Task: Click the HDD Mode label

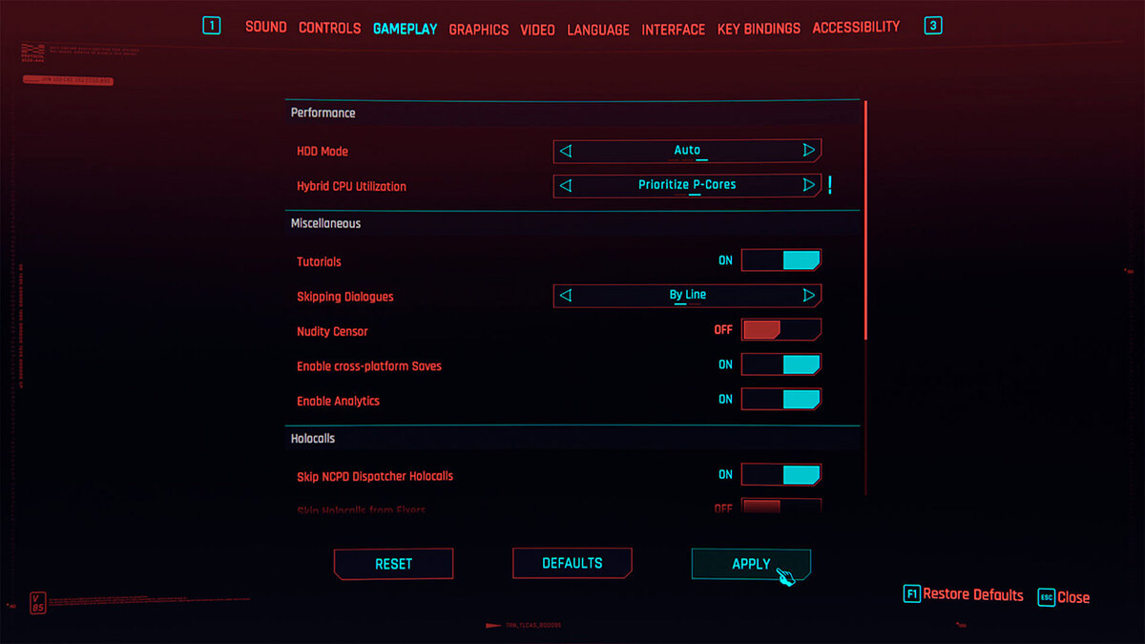Action: (323, 152)
